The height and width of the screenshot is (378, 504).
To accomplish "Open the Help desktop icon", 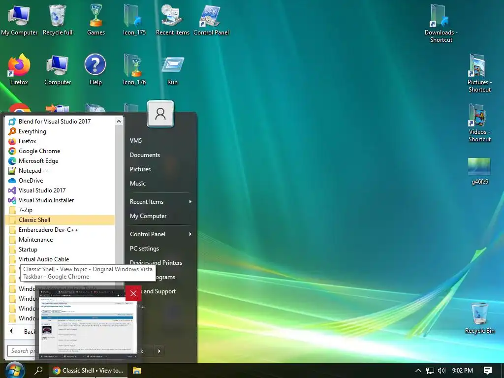I will [x=95, y=70].
